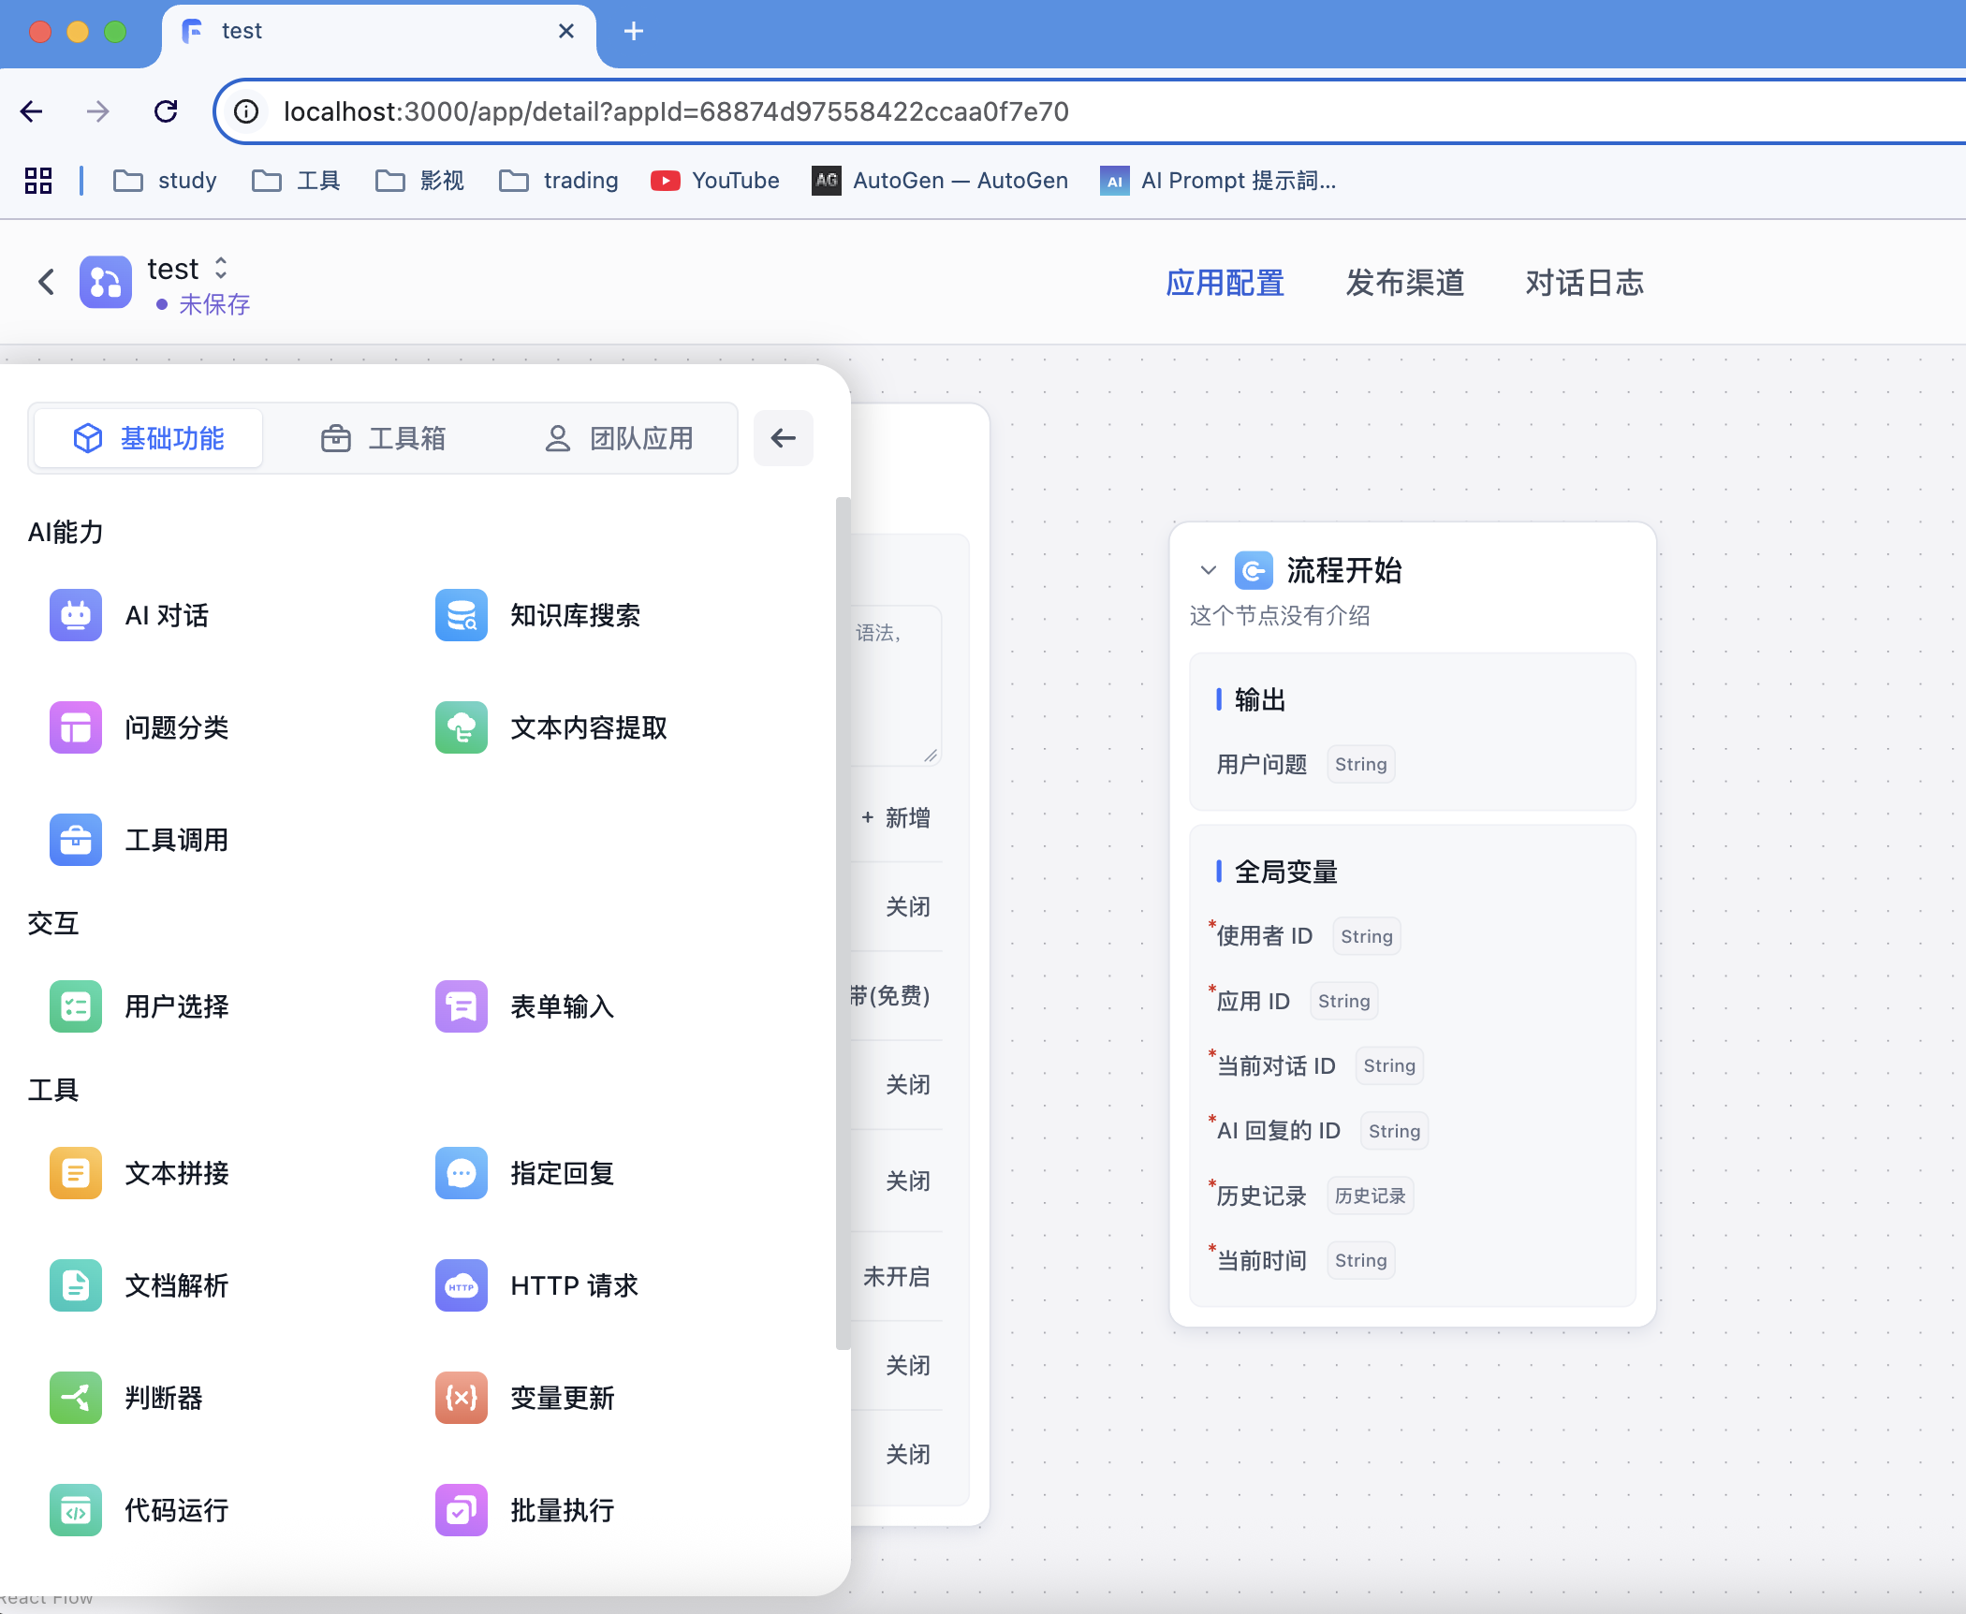
Task: Click the test app avatar icon
Action: click(106, 282)
